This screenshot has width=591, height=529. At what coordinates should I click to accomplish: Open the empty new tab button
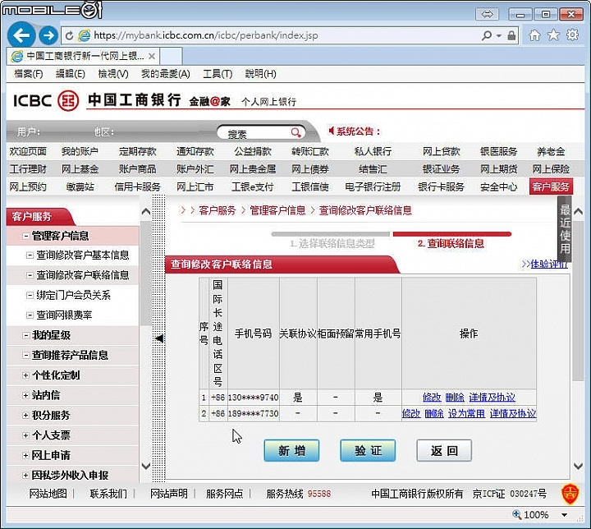pyautogui.click(x=171, y=56)
